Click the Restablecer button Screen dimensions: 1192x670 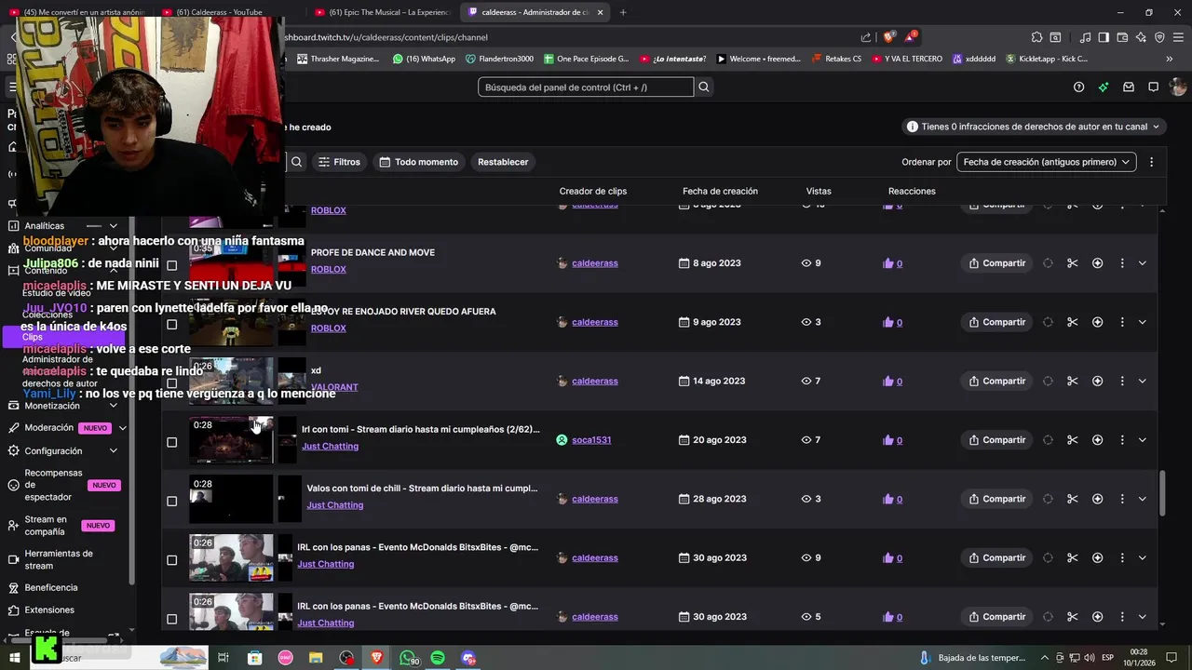(x=503, y=162)
